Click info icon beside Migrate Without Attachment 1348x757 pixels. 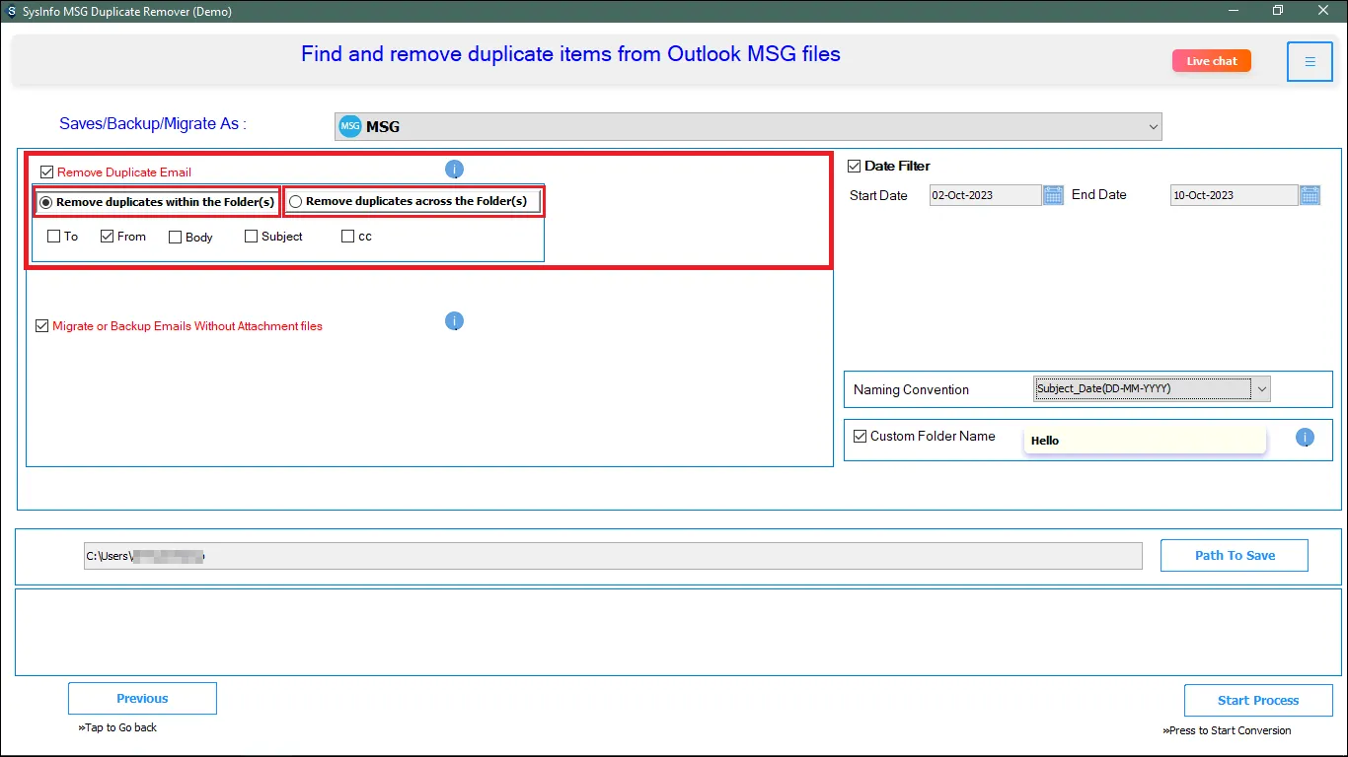(x=454, y=321)
